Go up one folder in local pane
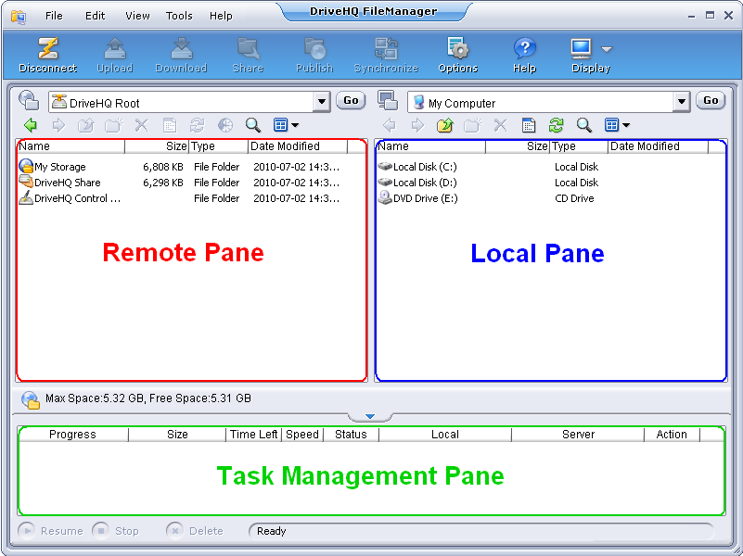743x556 pixels. 444,125
